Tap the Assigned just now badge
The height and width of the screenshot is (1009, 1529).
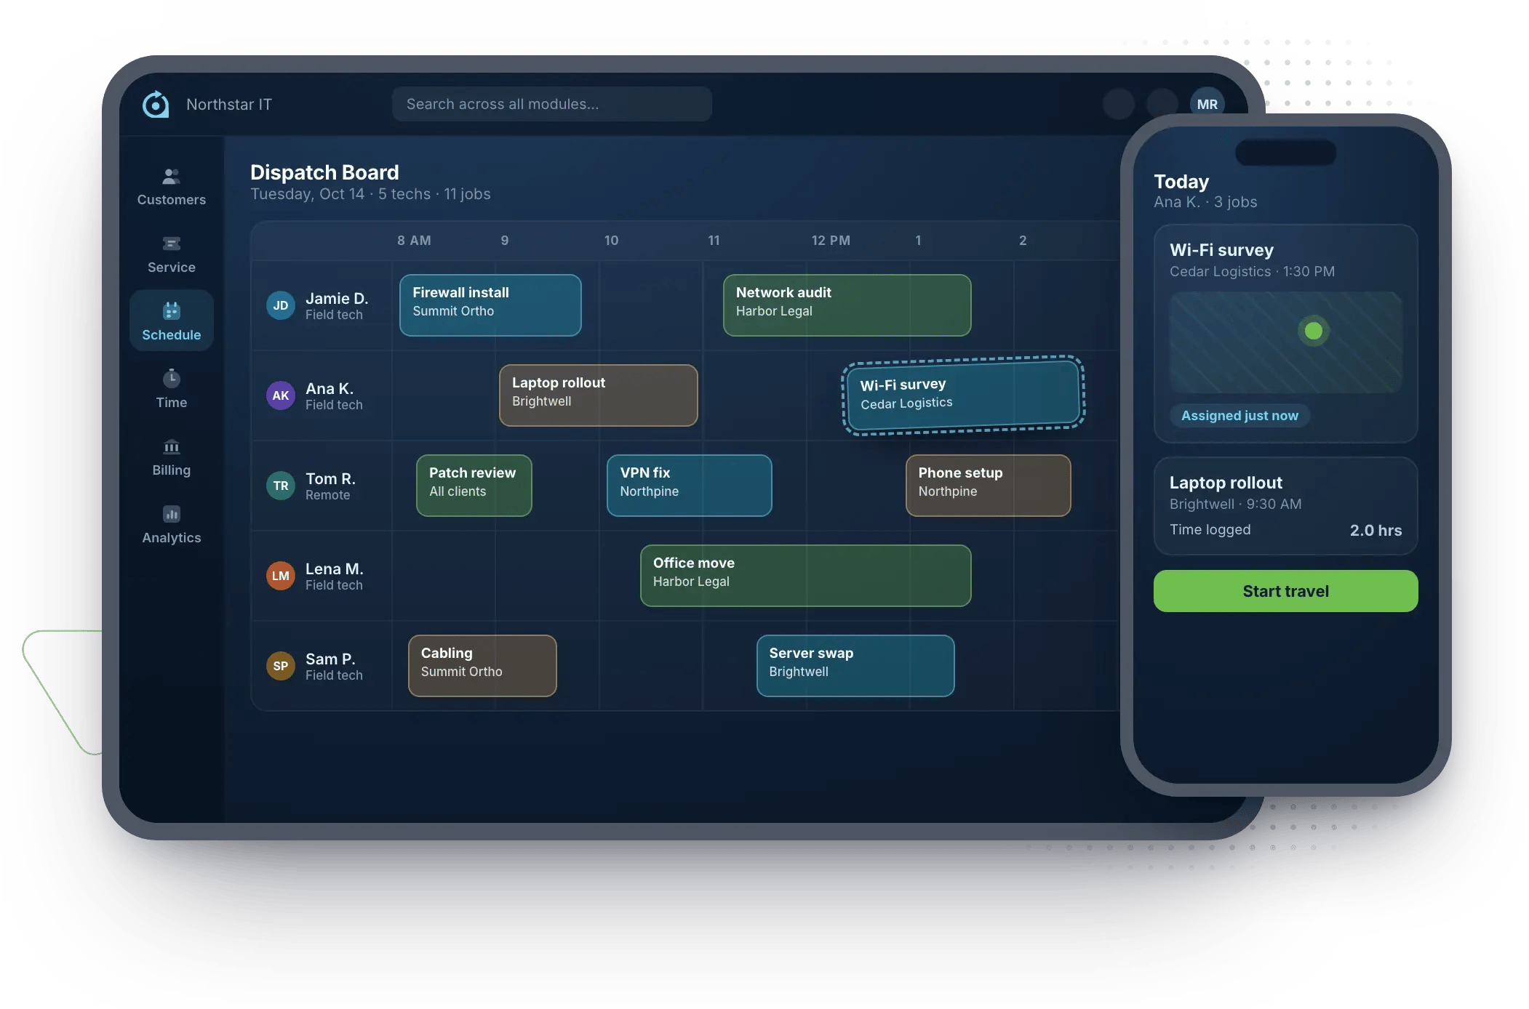[x=1239, y=416]
